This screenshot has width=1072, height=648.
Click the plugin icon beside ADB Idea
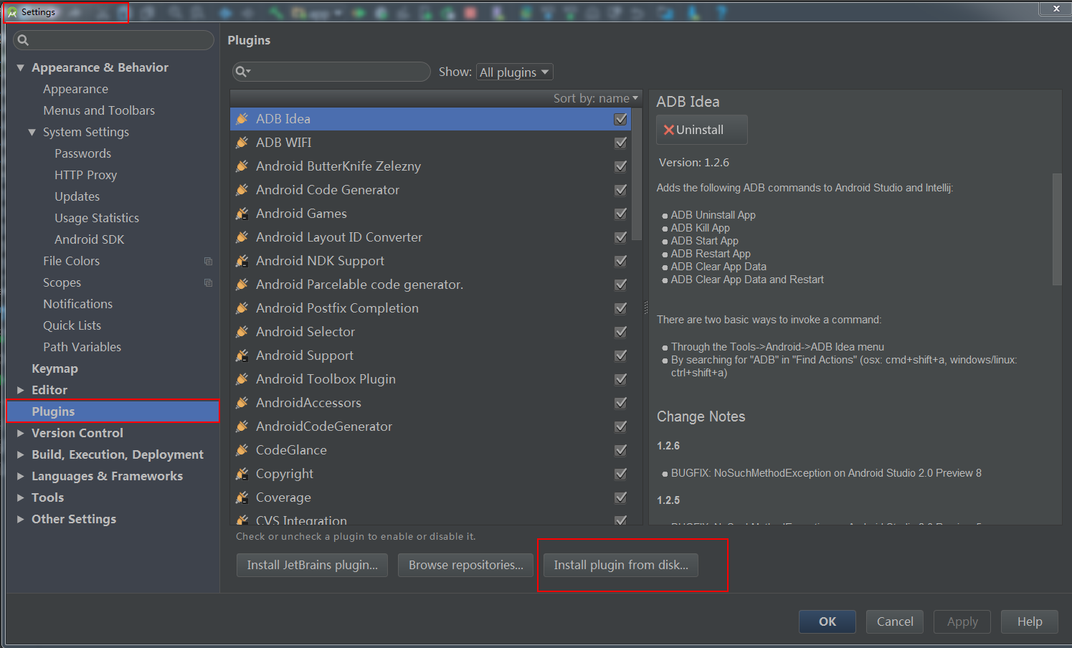click(x=242, y=119)
